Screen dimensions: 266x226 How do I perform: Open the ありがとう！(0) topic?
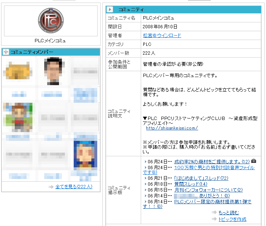pos(214,196)
